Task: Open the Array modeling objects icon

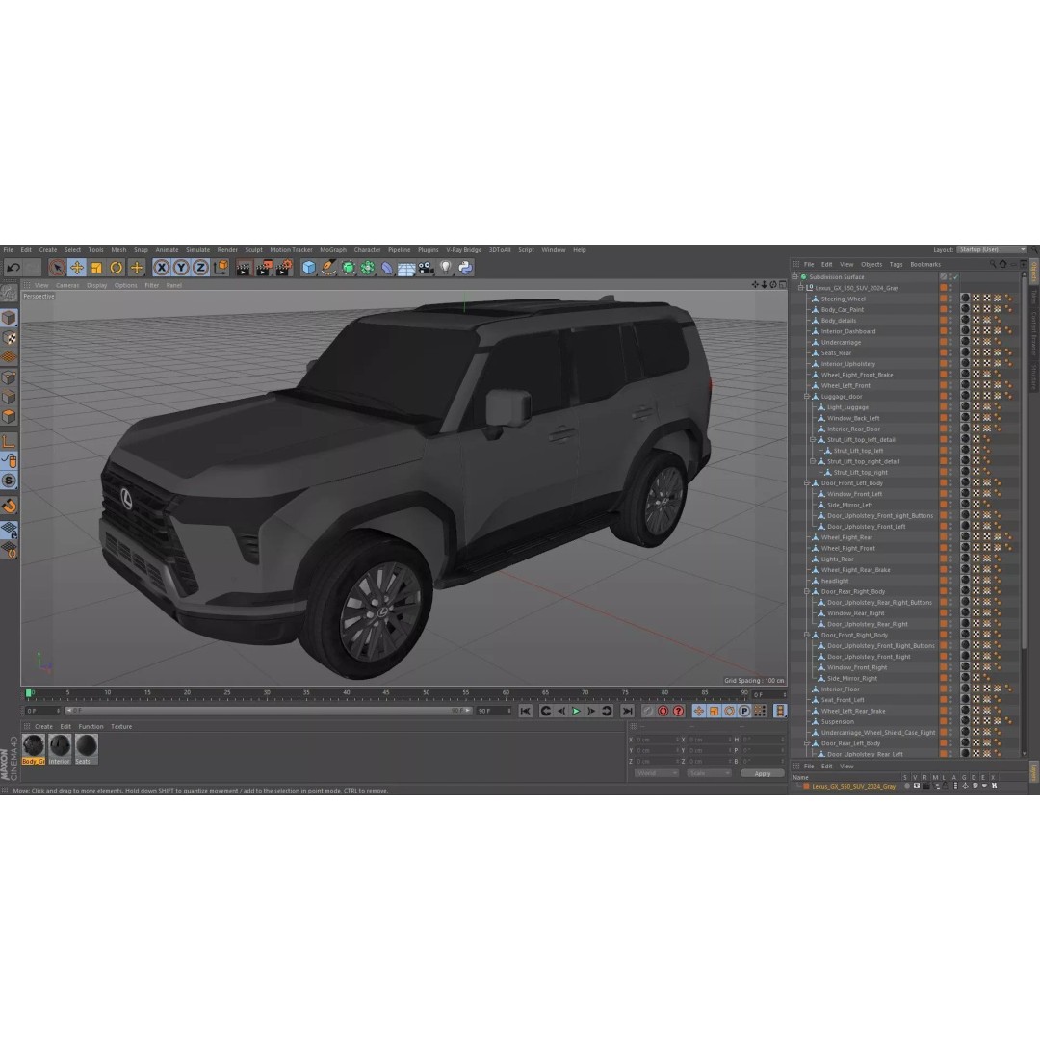Action: coord(368,268)
